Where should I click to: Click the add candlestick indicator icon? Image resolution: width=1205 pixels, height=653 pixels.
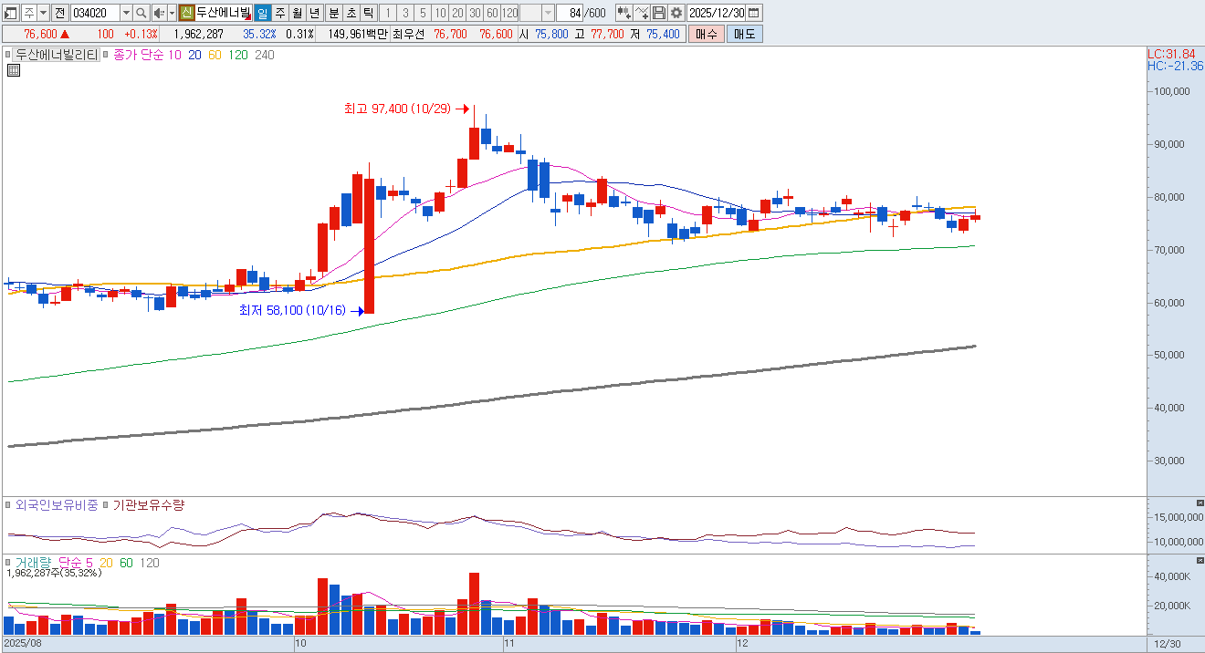[x=623, y=13]
